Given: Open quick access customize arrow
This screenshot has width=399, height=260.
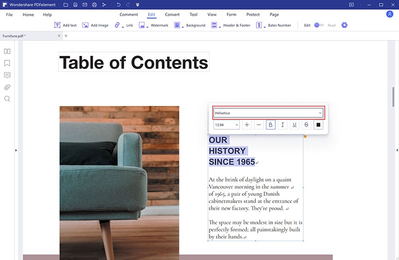Looking at the screenshot, I should tap(138, 4).
